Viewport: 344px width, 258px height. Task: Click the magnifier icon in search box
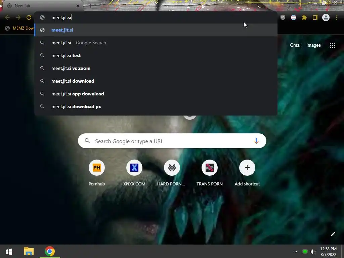(x=87, y=141)
